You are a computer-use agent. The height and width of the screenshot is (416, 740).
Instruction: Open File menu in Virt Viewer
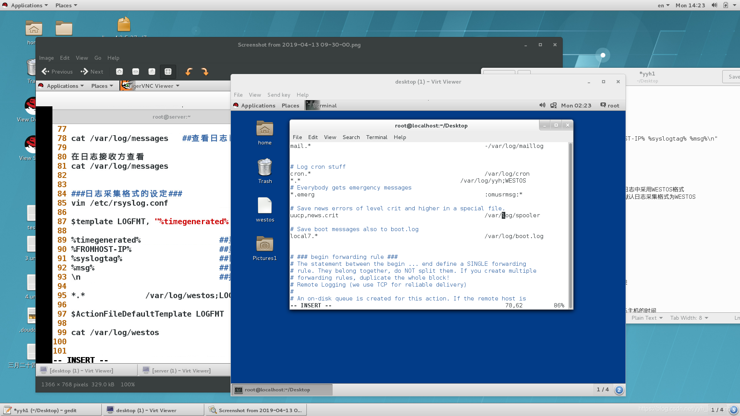tap(238, 95)
